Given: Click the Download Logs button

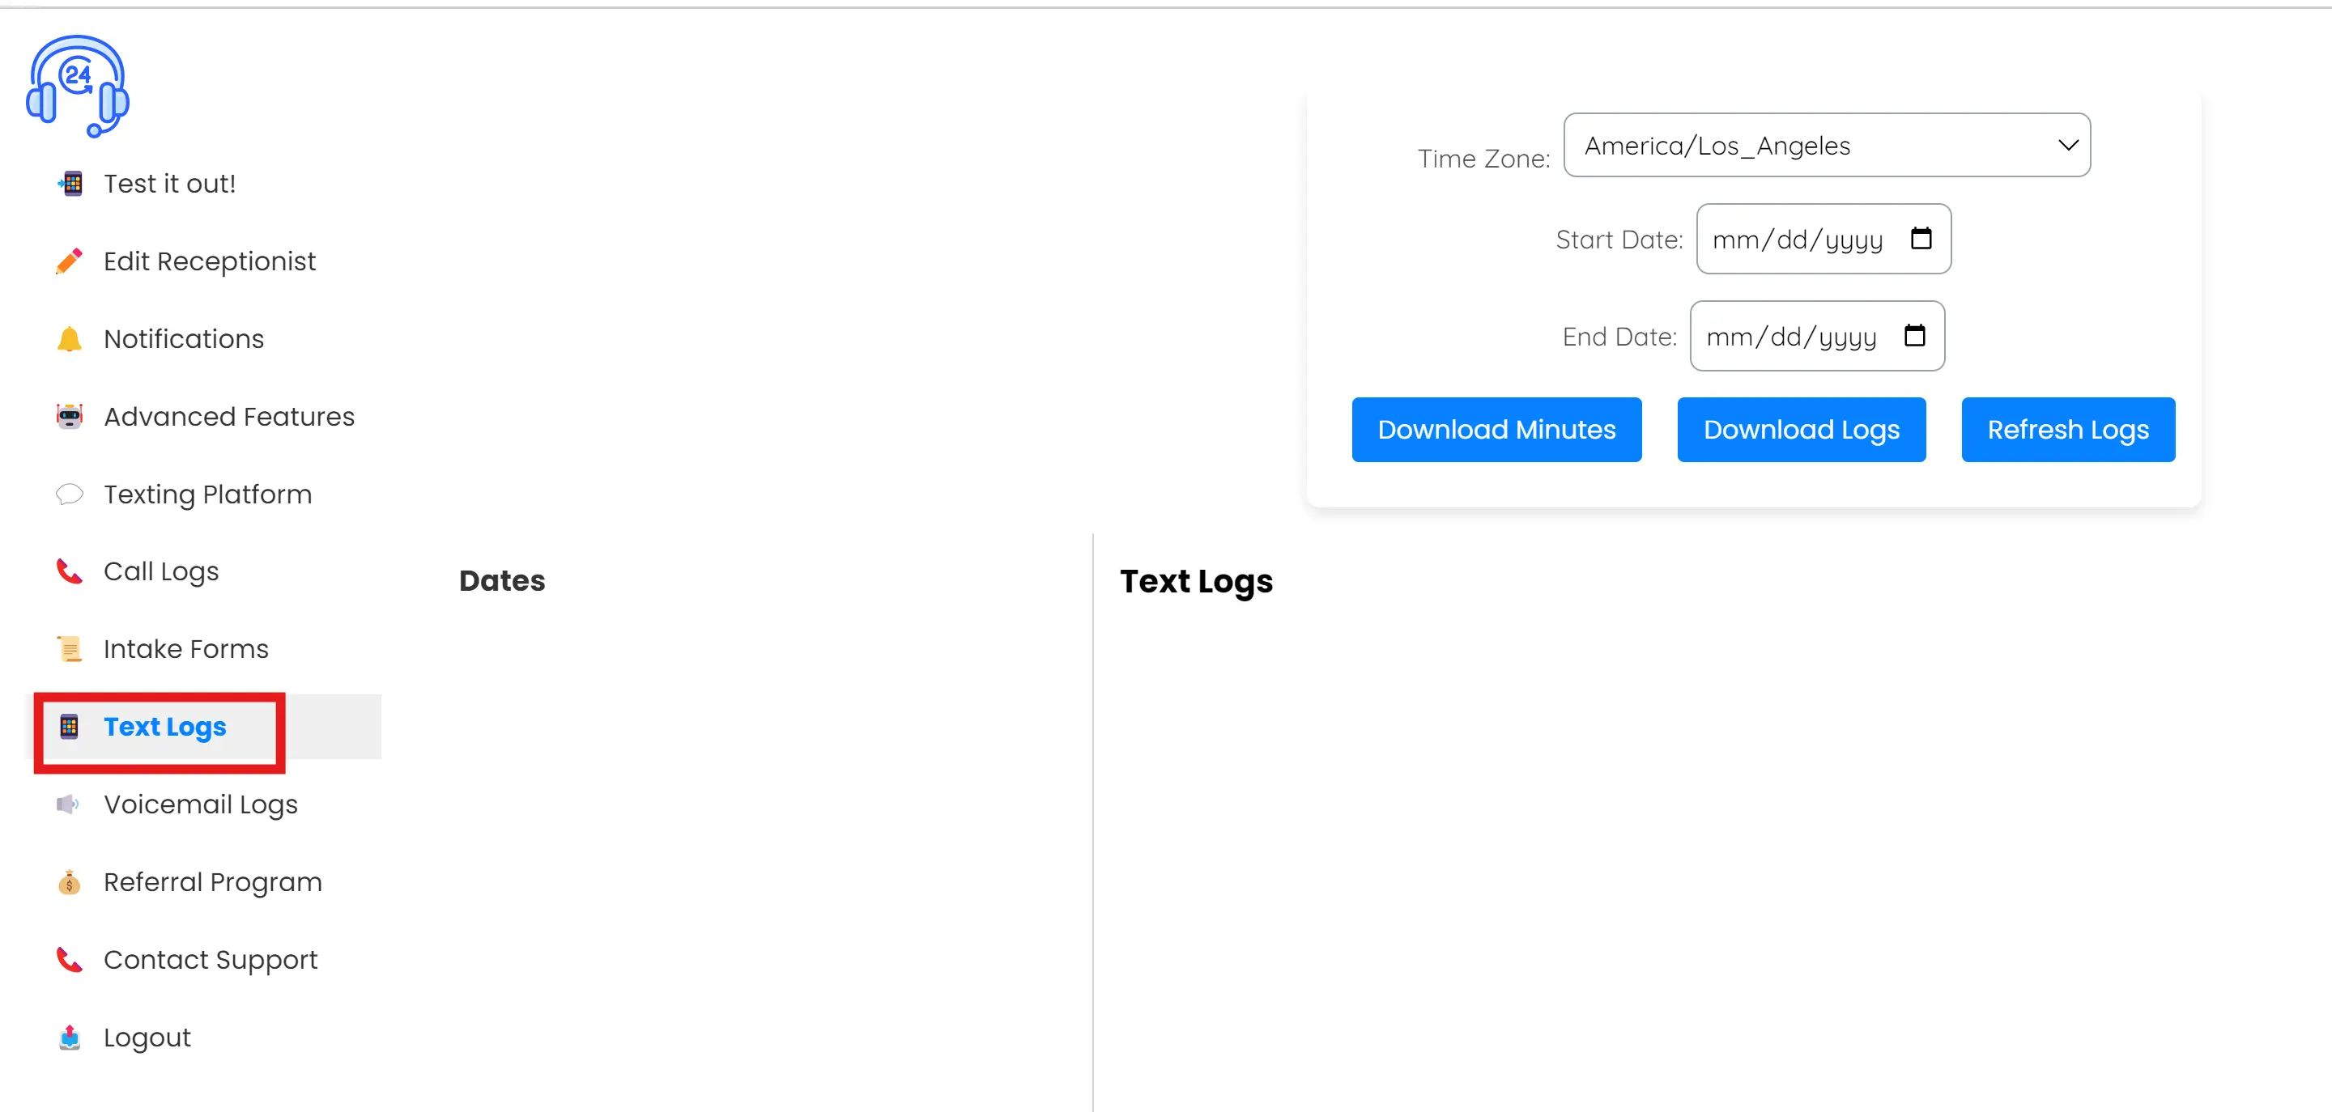Looking at the screenshot, I should click(x=1801, y=430).
